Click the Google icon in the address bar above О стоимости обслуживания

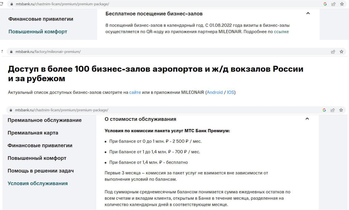[x=324, y=110]
